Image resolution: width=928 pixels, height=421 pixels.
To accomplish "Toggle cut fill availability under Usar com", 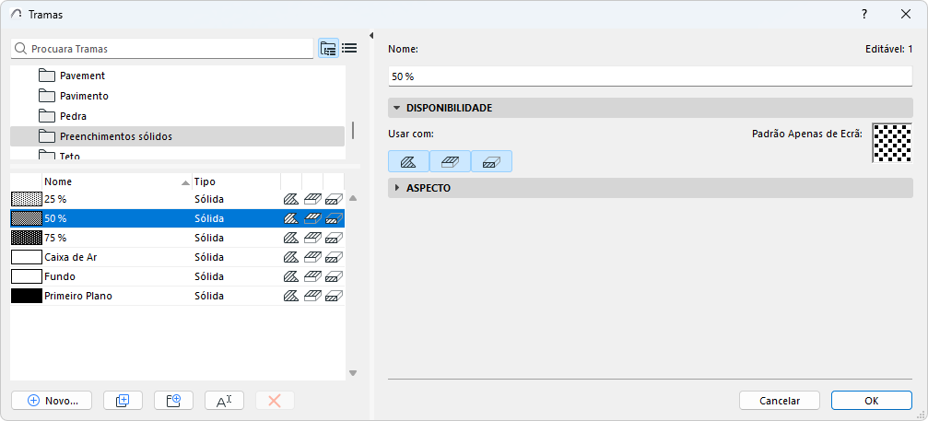I will 492,161.
